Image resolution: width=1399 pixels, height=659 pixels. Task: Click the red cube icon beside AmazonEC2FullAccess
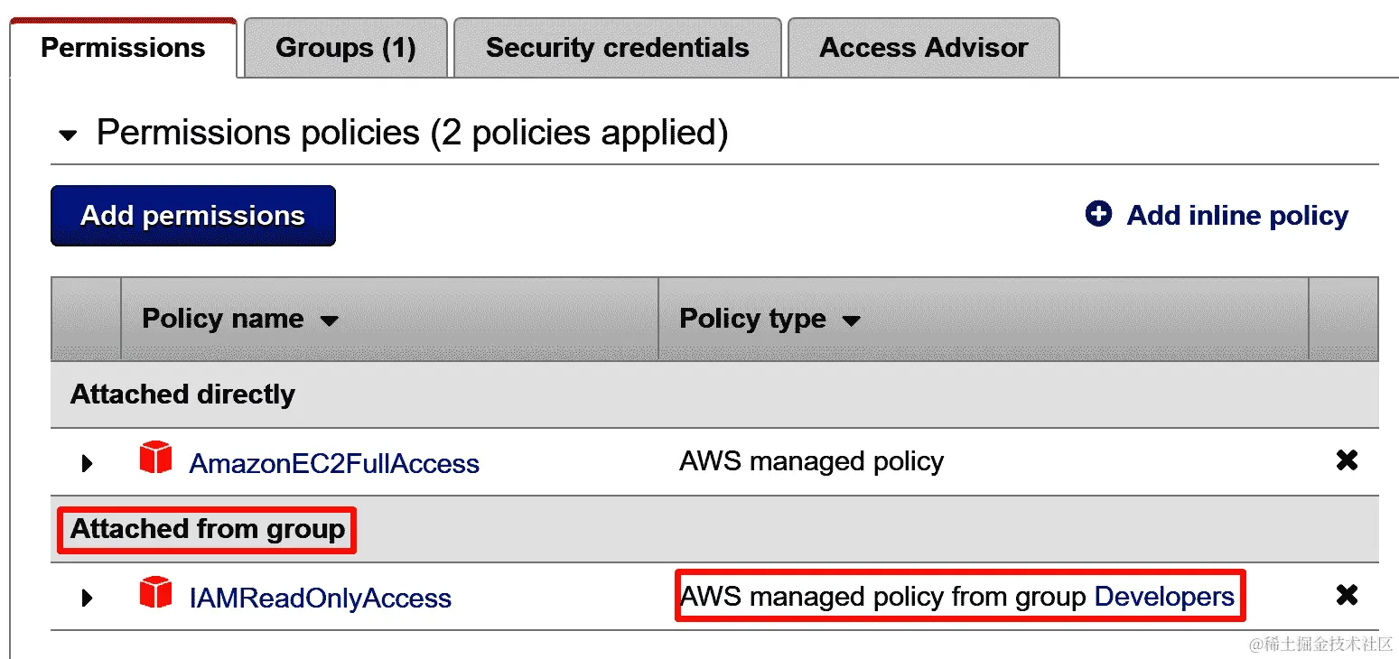click(155, 459)
